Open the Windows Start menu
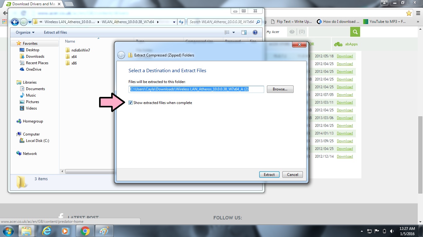This screenshot has width=423, height=237. coord(8,231)
